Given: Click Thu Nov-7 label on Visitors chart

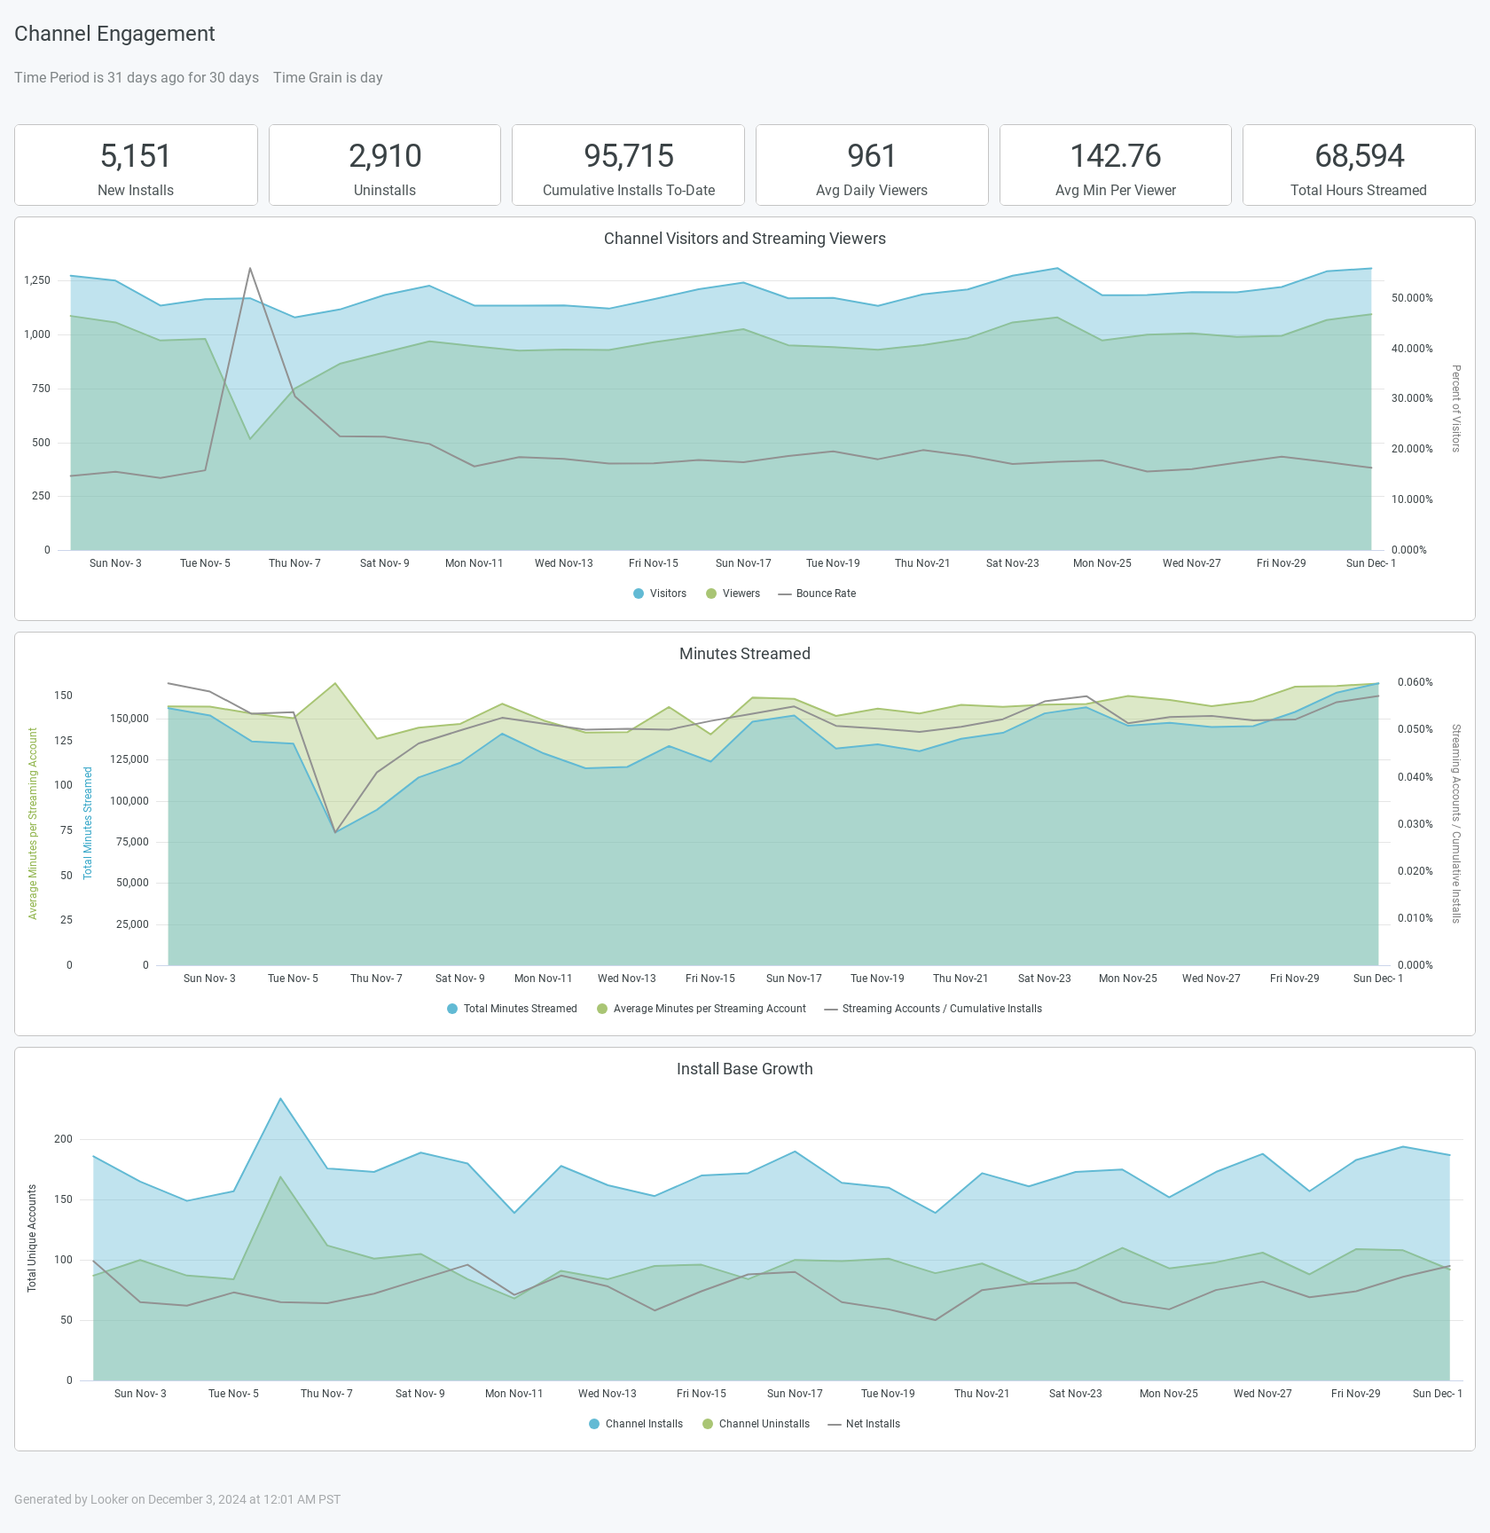Looking at the screenshot, I should coord(294,563).
